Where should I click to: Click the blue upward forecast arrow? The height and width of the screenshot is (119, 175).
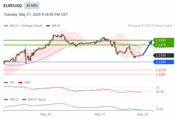click(147, 48)
